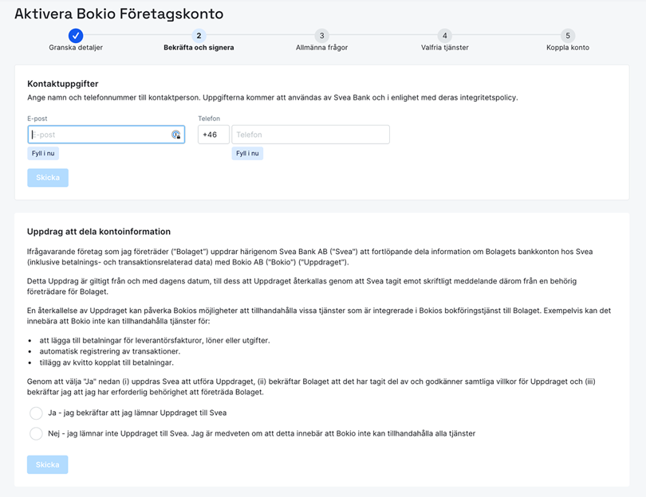Click Skicka below the Uppdrag options
646x497 pixels.
tap(48, 464)
